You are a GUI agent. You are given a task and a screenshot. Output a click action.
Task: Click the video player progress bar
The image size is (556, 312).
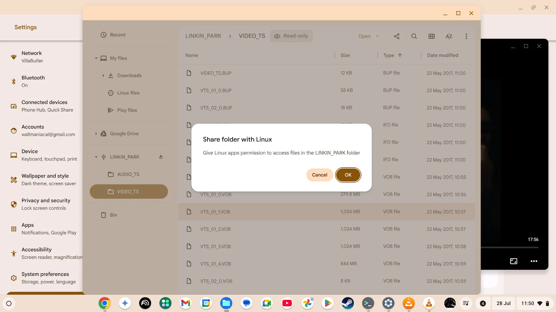tap(510, 248)
